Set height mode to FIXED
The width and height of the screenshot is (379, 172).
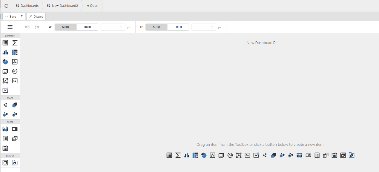[x=178, y=27]
